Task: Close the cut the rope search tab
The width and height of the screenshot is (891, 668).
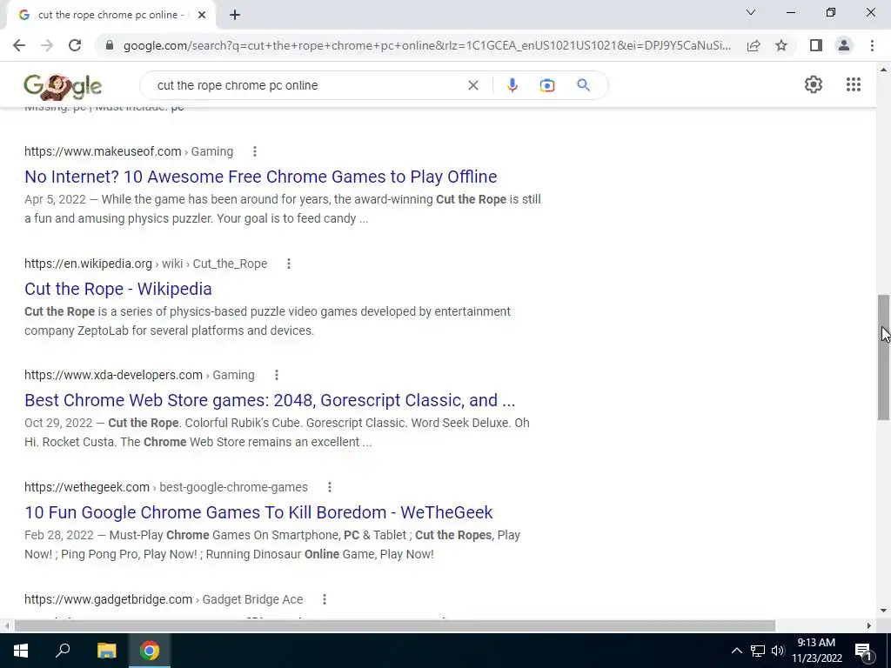Action: click(202, 16)
